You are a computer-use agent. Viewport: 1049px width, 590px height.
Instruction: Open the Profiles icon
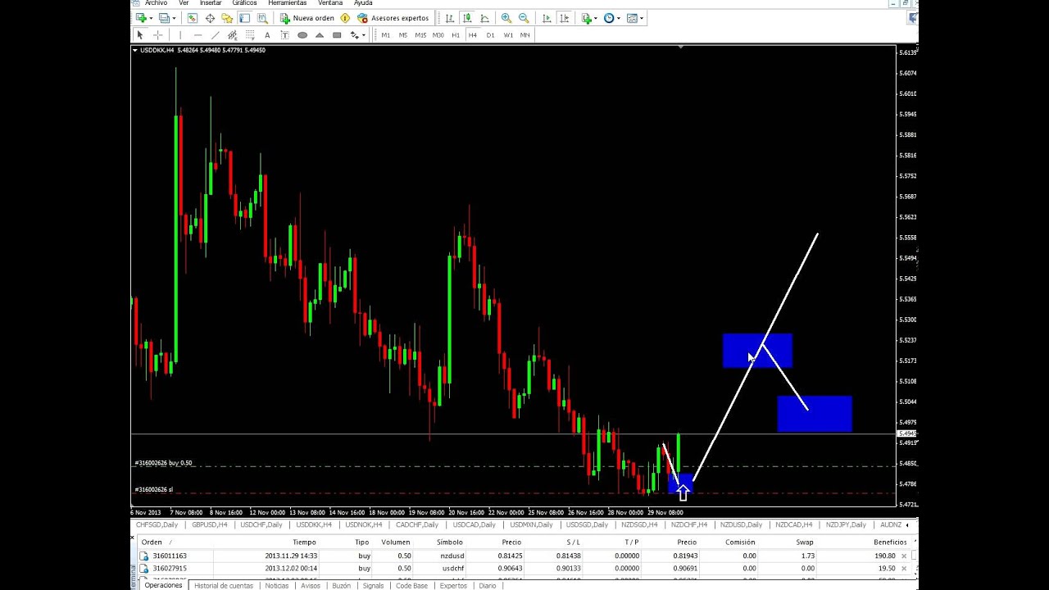click(164, 18)
